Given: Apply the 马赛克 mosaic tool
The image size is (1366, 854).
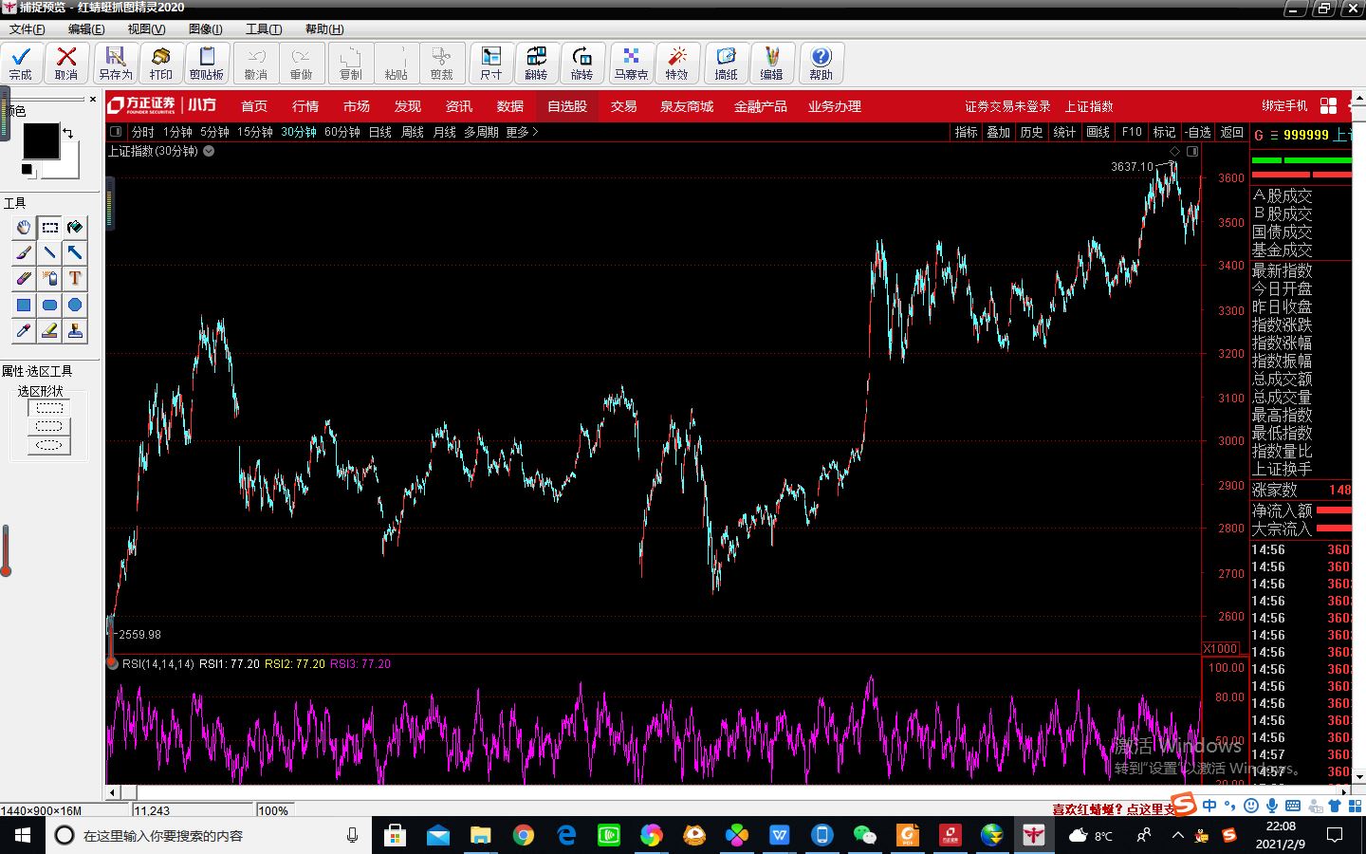Looking at the screenshot, I should pos(631,63).
